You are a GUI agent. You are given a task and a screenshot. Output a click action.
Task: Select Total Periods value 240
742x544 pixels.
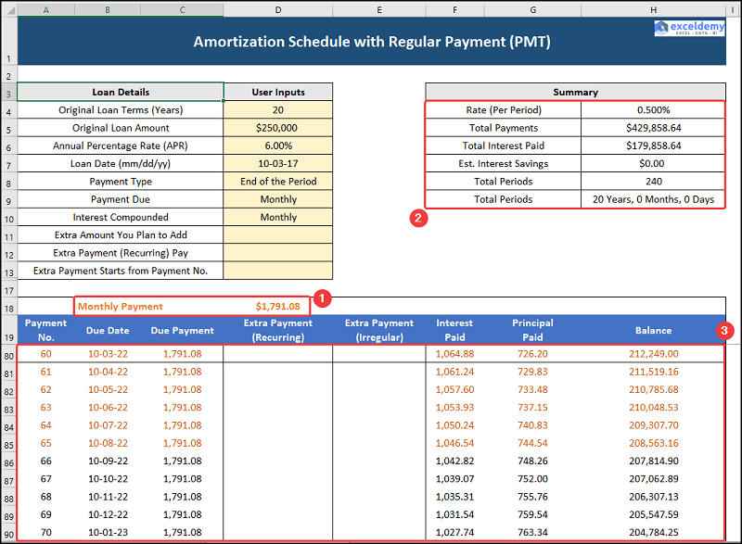pos(653,182)
